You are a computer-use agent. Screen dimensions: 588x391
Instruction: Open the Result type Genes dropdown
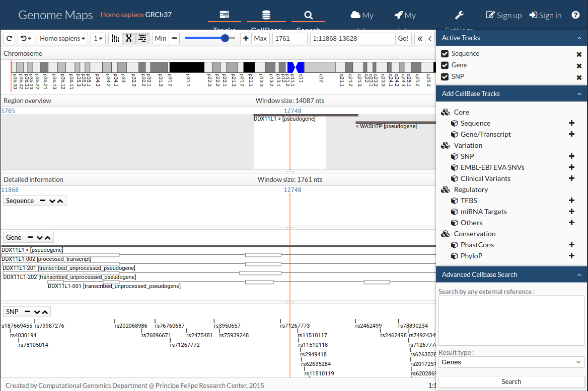tap(511, 362)
